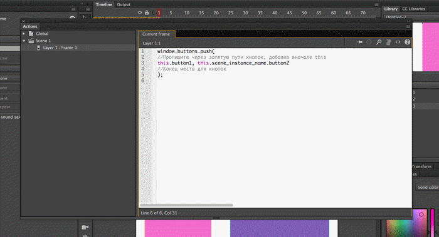This screenshot has width=439, height=237.
Task: Open Actions help question mark icon
Action: (x=408, y=42)
